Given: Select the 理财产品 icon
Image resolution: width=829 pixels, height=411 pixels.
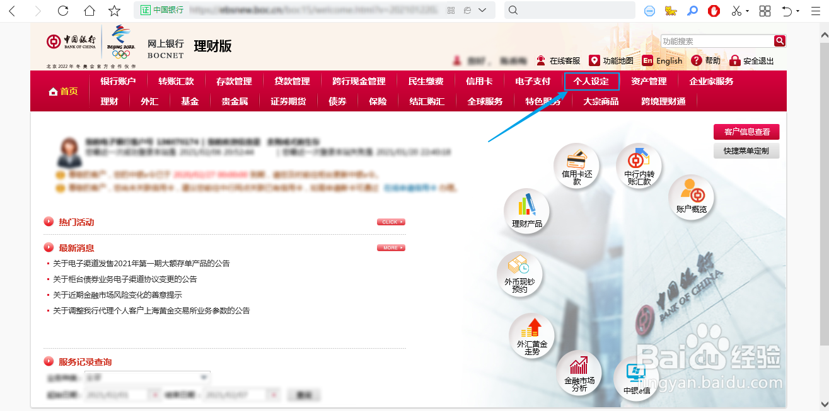Looking at the screenshot, I should coord(526,211).
